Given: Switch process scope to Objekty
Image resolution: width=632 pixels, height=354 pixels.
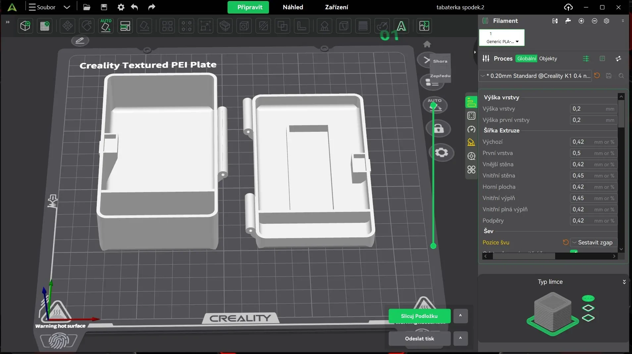Looking at the screenshot, I should (548, 59).
